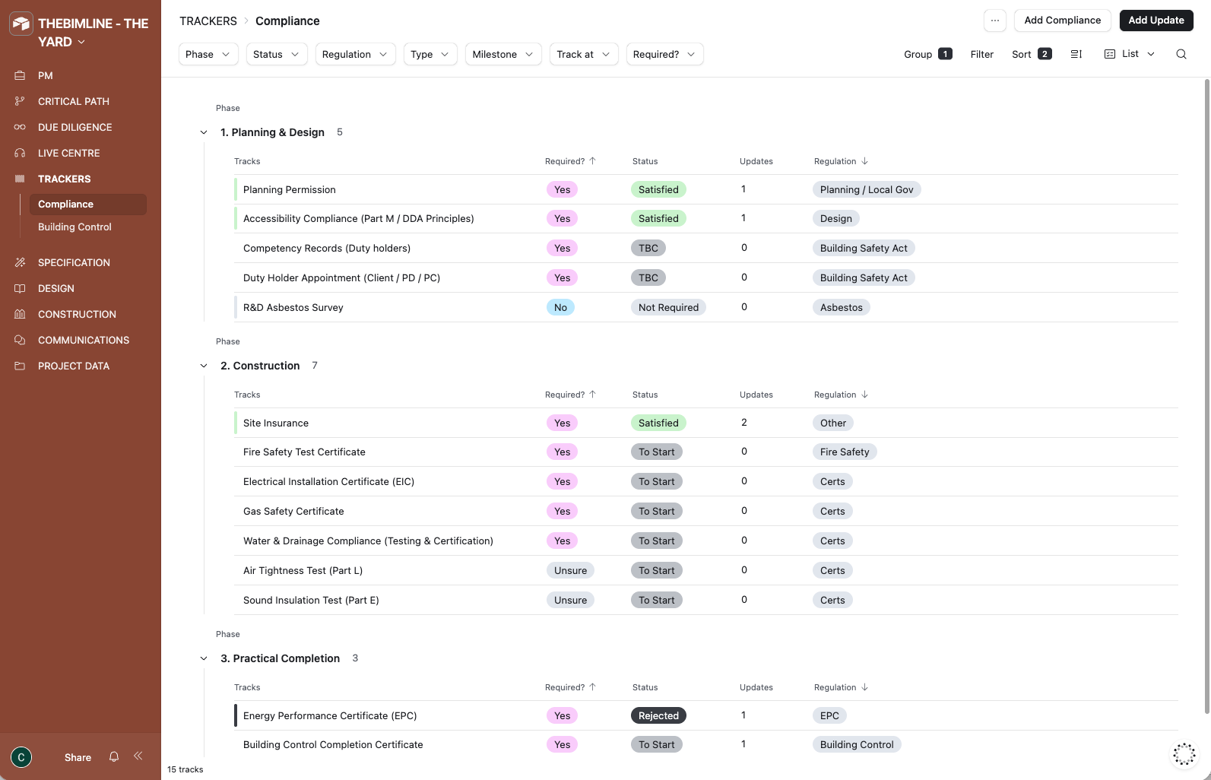Click the No tag on Asbestos Survey
Image resolution: width=1211 pixels, height=780 pixels.
(560, 307)
